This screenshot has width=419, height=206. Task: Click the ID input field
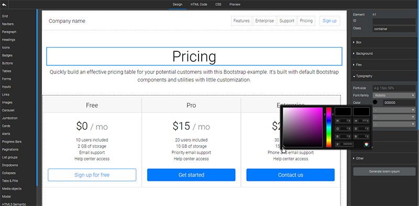click(x=394, y=21)
